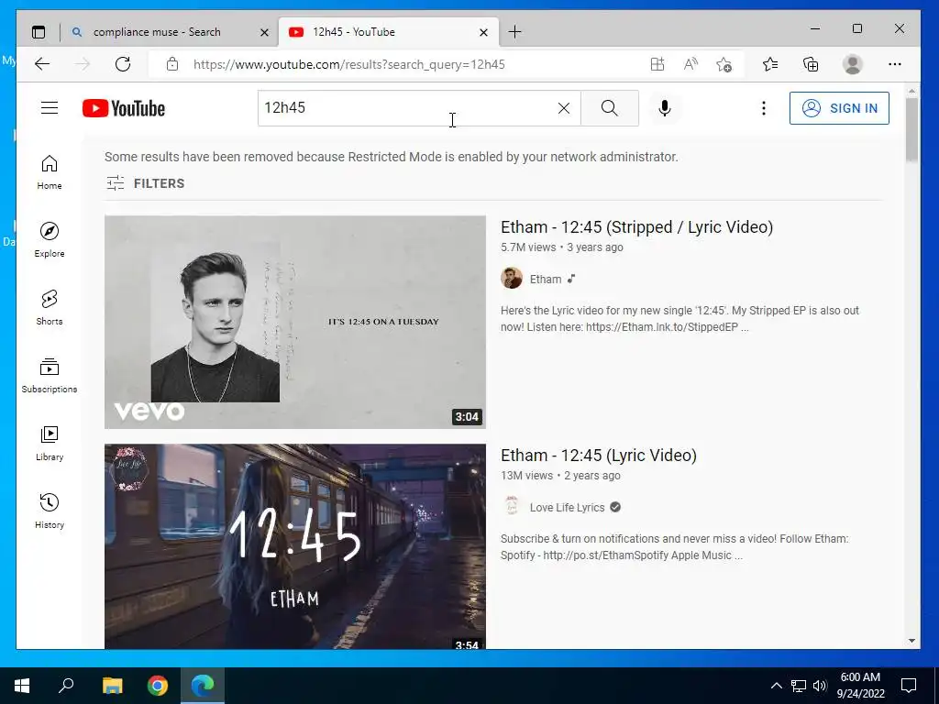Screen dimensions: 939x704
Task: Open Google Chrome from the taskbar
Action: pyautogui.click(x=158, y=686)
